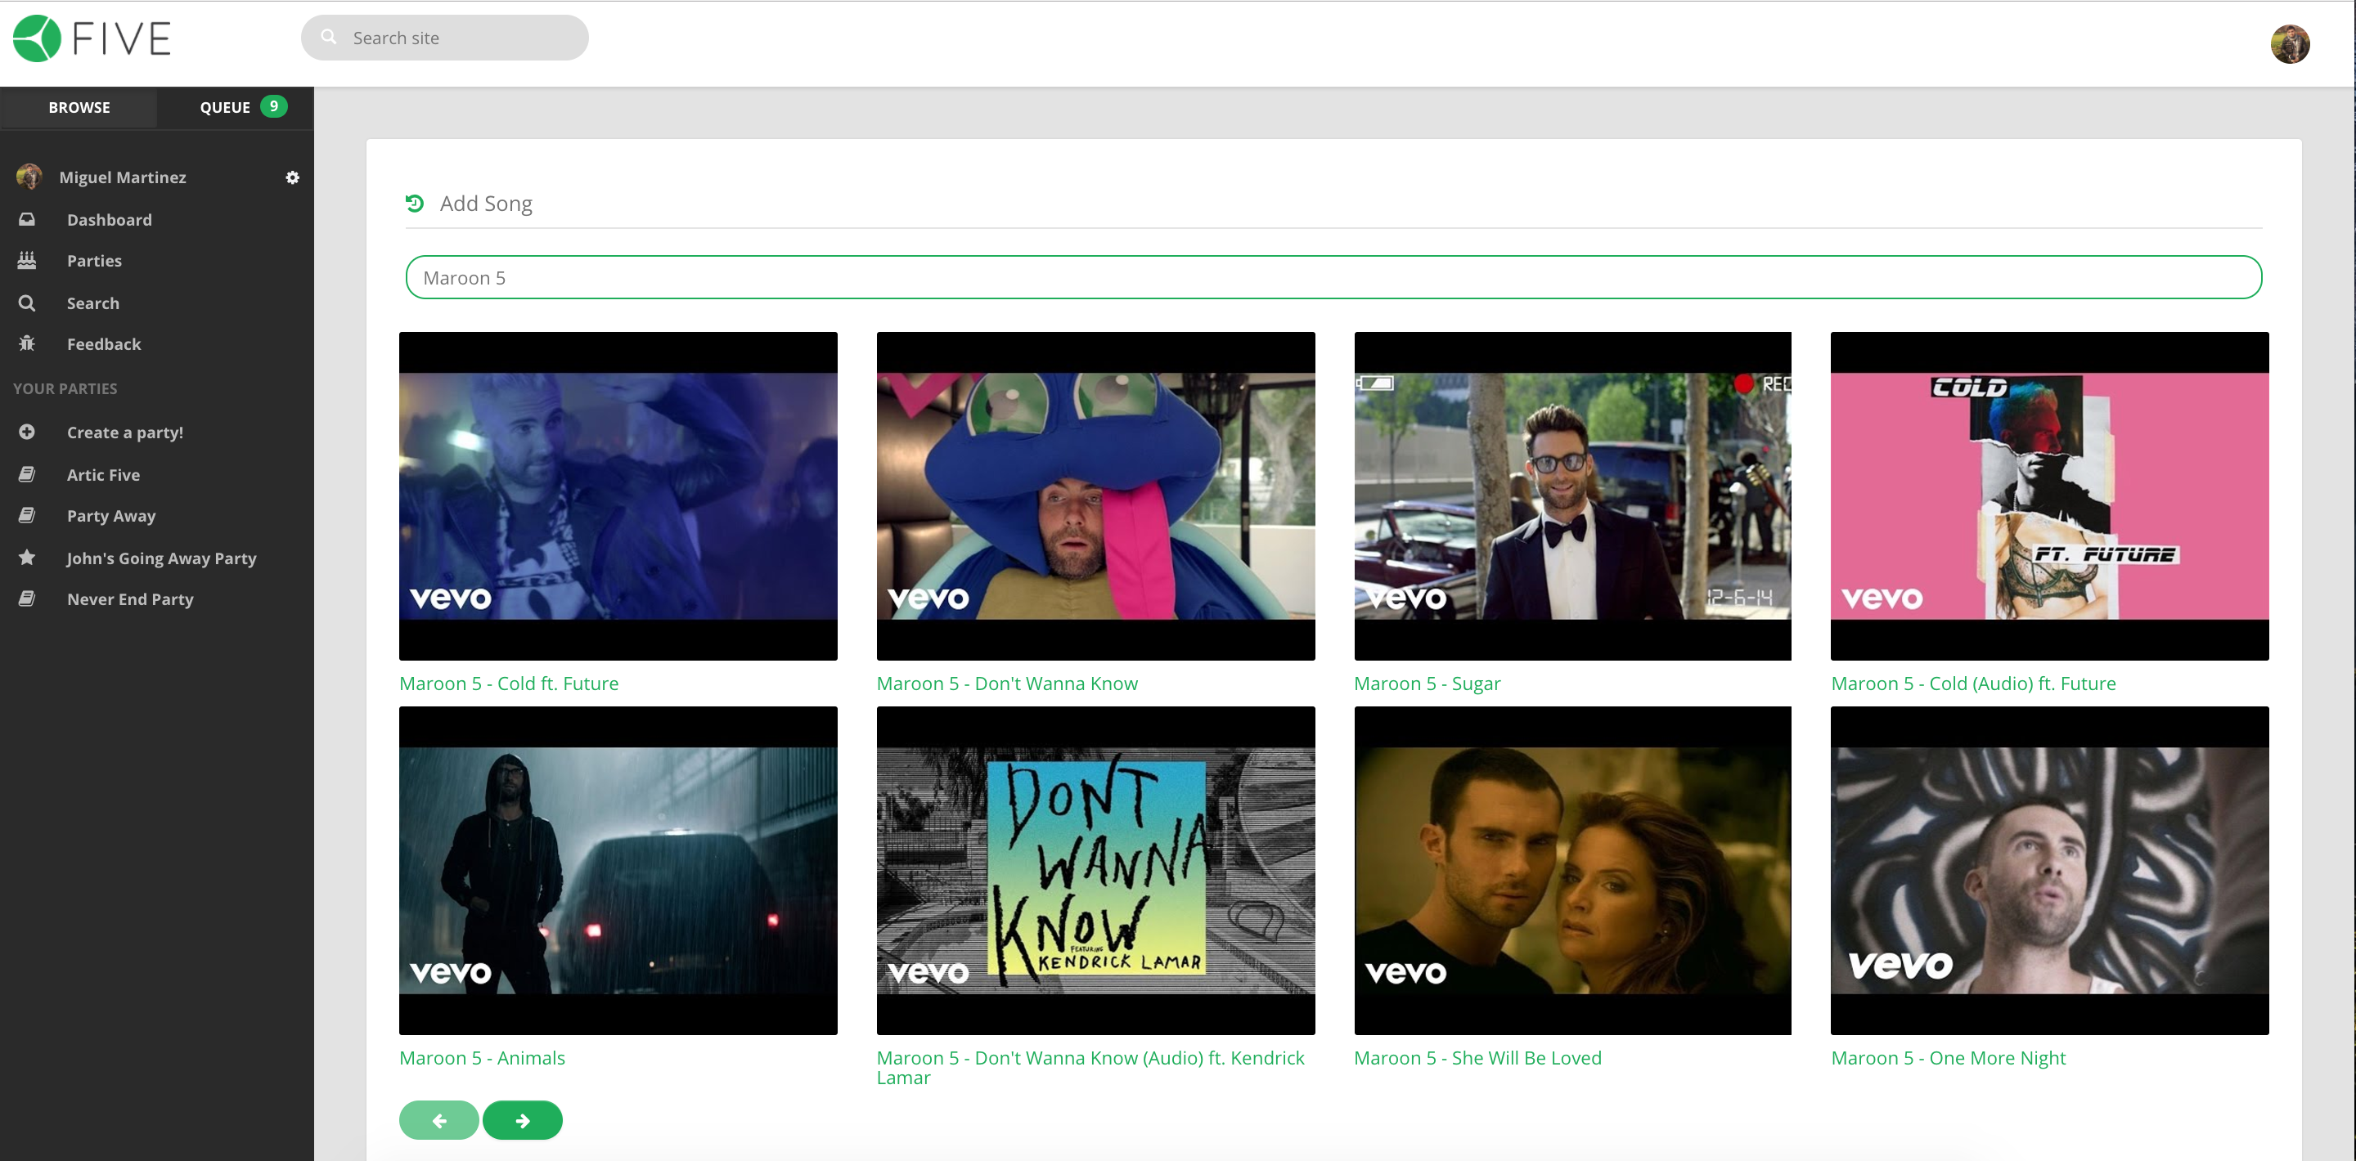
Task: Select the Don't Wanna Know frog costume thumbnail
Action: coord(1095,495)
